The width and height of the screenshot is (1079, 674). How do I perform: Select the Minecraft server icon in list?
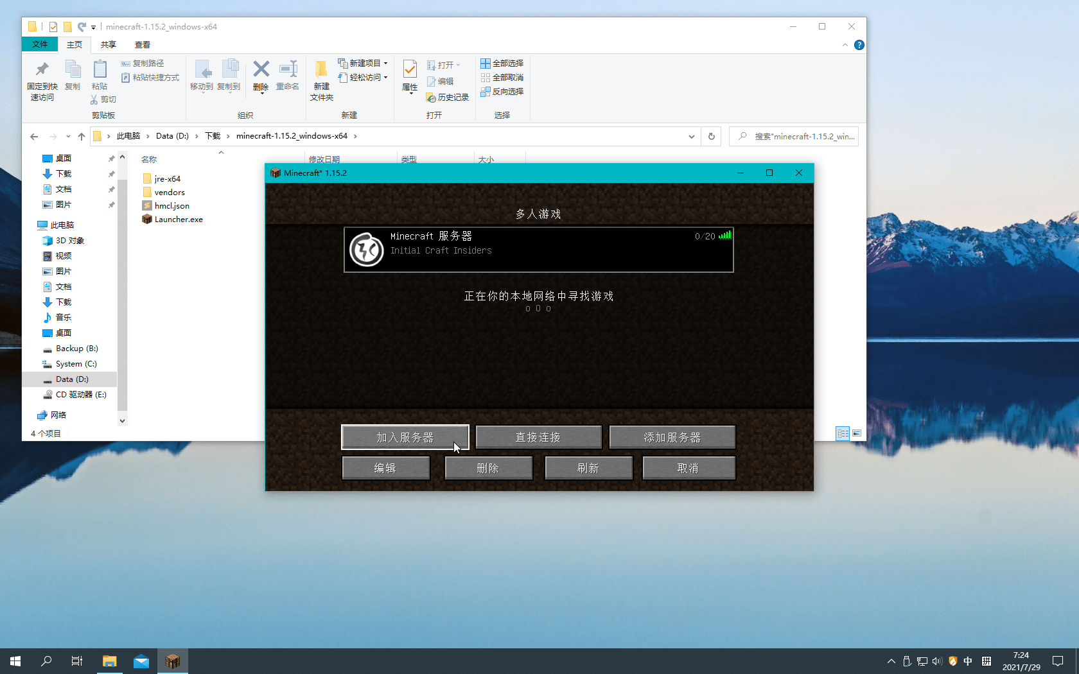(367, 250)
